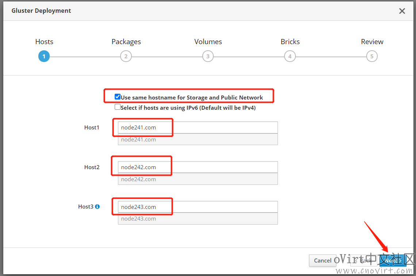Focus the Host3 node243.com input field

[x=198, y=207]
